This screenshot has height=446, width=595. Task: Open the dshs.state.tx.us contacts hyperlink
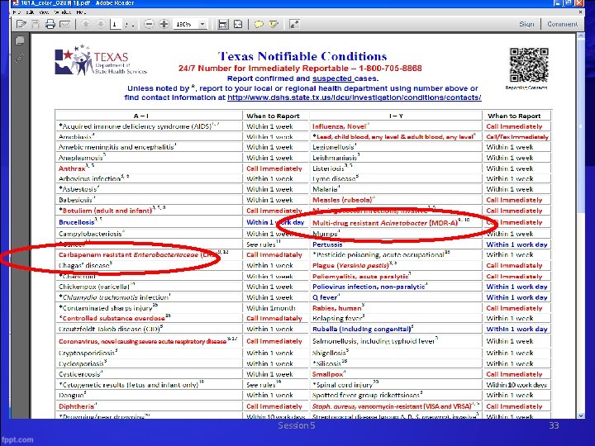pos(354,97)
